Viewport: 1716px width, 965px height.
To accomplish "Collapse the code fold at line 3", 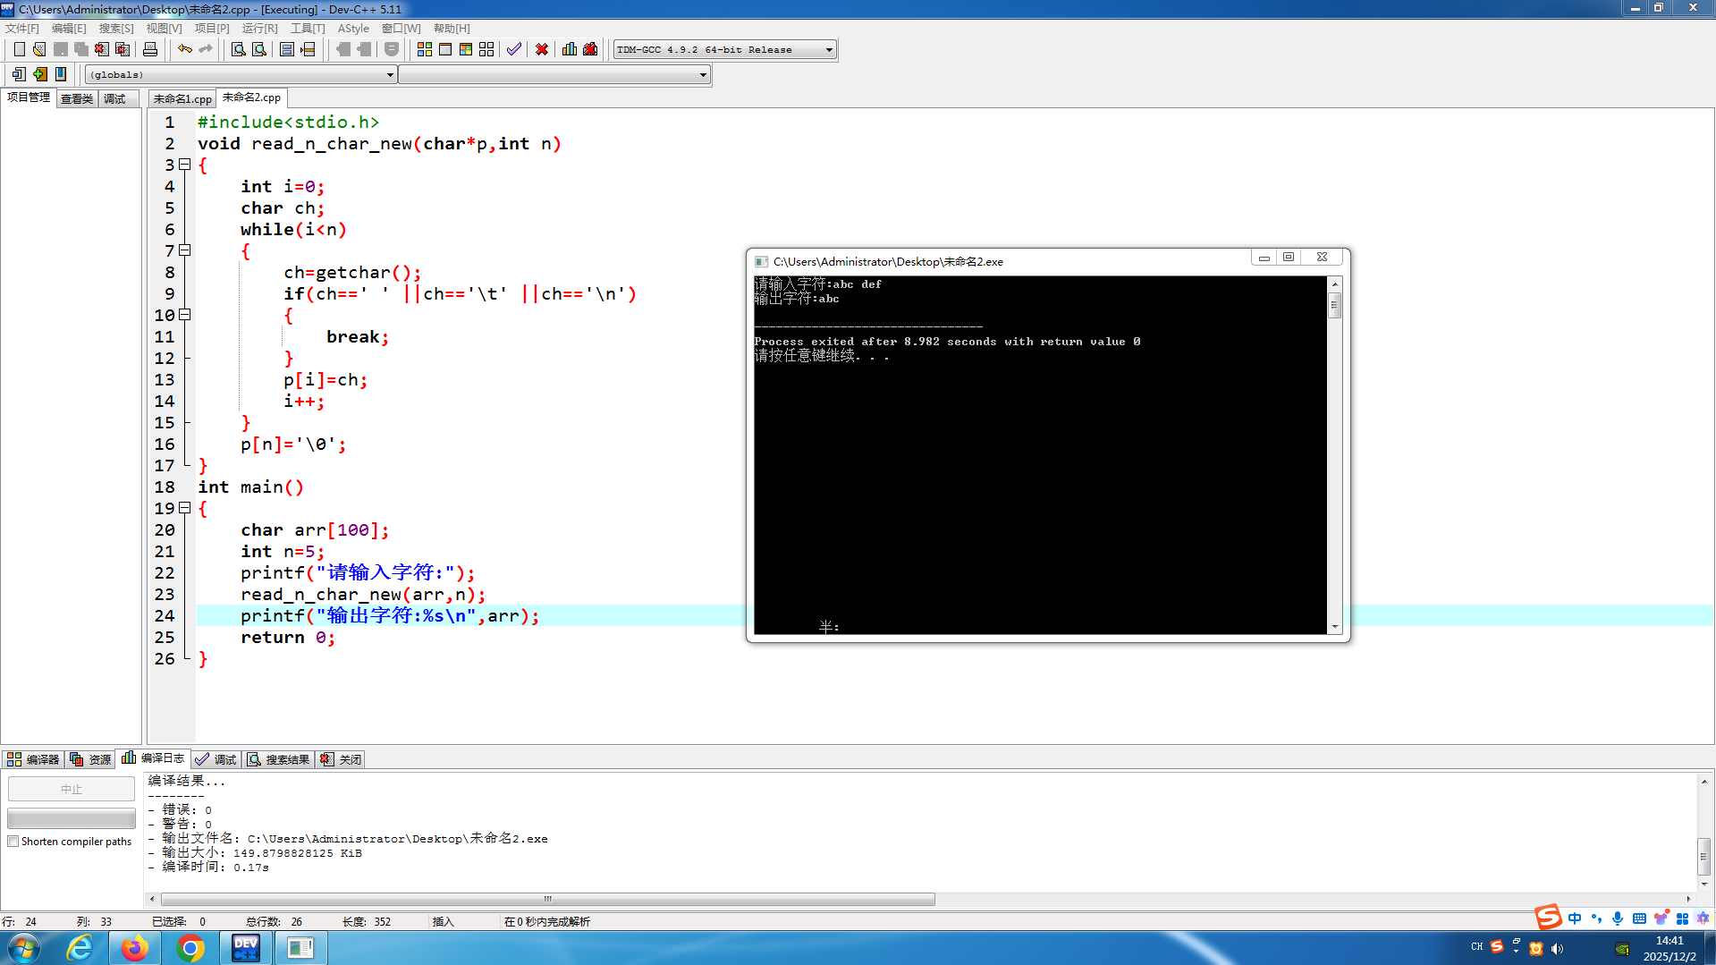I will click(x=185, y=165).
